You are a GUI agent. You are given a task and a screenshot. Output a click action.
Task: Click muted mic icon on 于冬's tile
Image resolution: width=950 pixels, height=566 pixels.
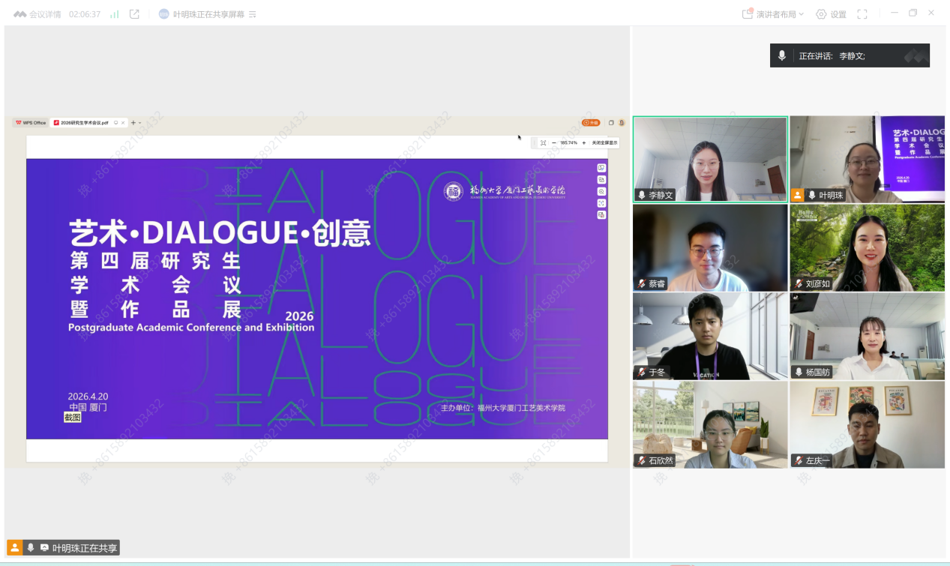(x=642, y=372)
